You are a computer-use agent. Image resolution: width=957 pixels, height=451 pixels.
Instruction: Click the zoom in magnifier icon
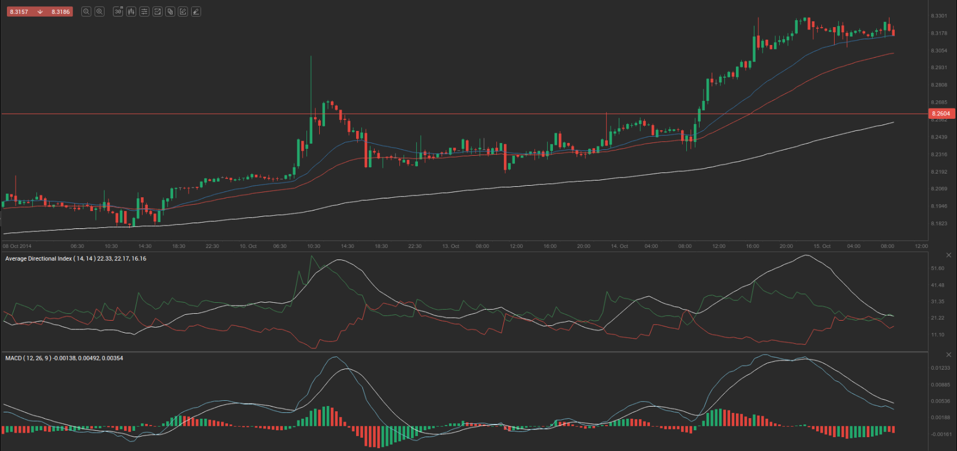coord(99,12)
